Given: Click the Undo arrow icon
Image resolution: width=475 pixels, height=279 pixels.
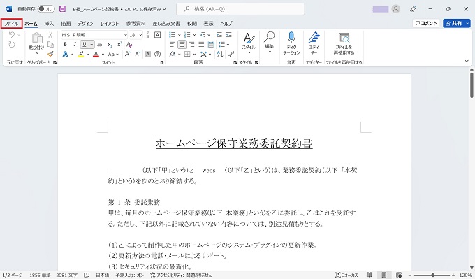Looking at the screenshot, I should 12,35.
